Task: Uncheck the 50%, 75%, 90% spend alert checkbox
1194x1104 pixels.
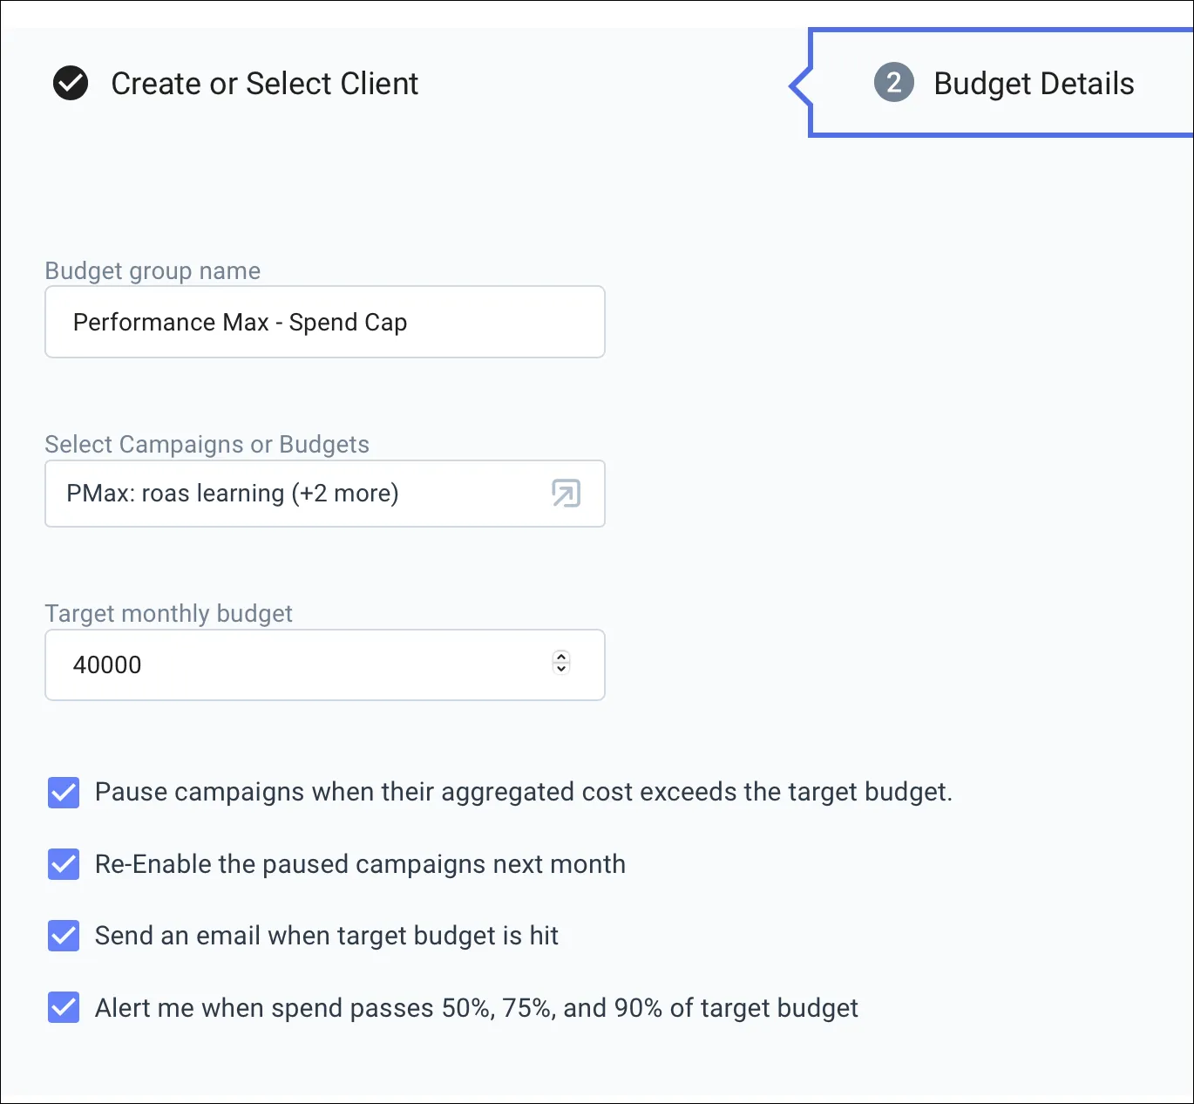Action: click(64, 1007)
